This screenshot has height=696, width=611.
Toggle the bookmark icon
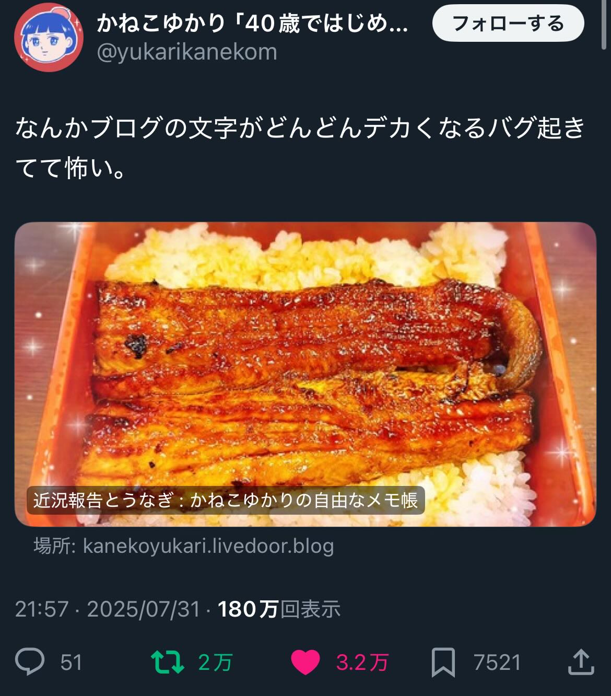point(443,663)
